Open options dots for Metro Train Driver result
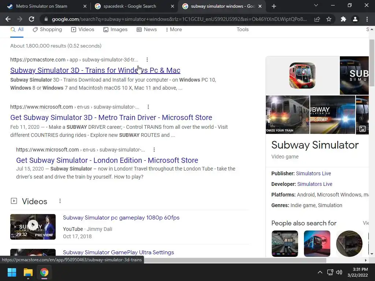Image resolution: width=375 pixels, height=281 pixels. tap(148, 107)
